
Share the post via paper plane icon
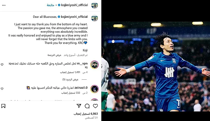[79, 106]
